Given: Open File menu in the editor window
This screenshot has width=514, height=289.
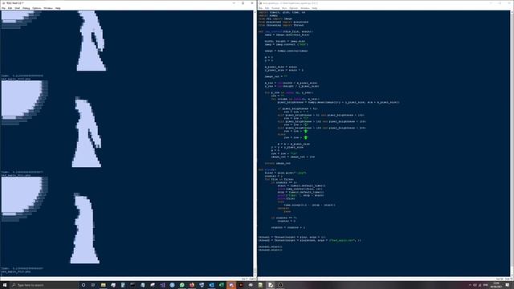Looking at the screenshot, I should coord(261,8).
